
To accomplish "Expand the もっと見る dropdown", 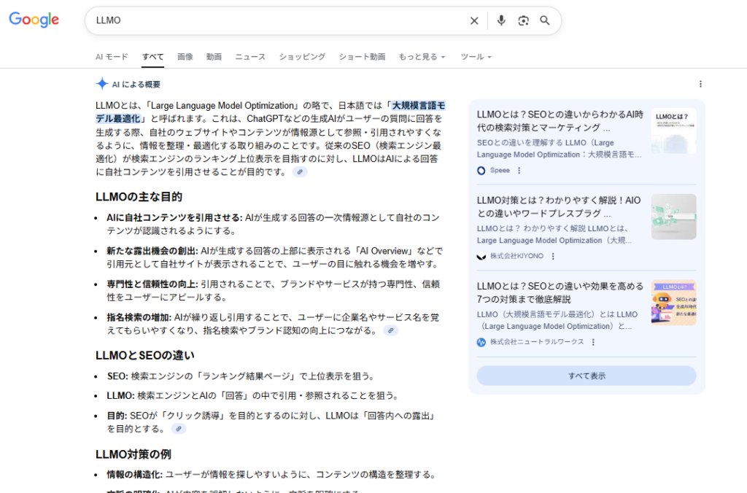I will tap(422, 57).
